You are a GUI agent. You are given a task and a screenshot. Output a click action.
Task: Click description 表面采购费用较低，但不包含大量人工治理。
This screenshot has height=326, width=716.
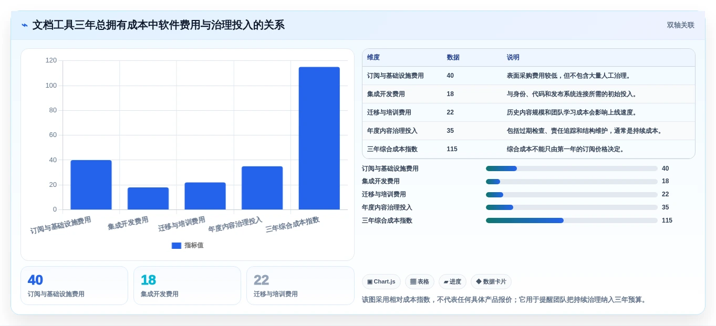click(x=569, y=76)
